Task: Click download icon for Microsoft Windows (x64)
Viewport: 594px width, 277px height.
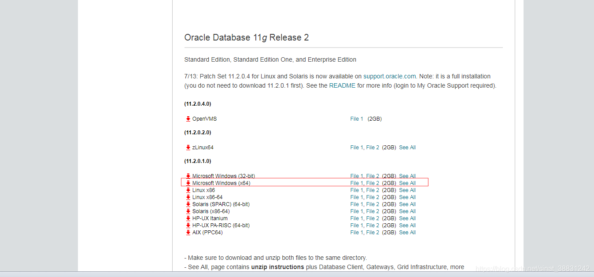Action: click(x=188, y=183)
